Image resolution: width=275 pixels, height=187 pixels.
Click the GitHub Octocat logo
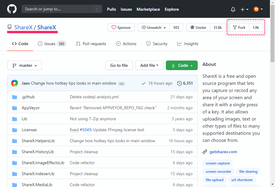point(12,9)
